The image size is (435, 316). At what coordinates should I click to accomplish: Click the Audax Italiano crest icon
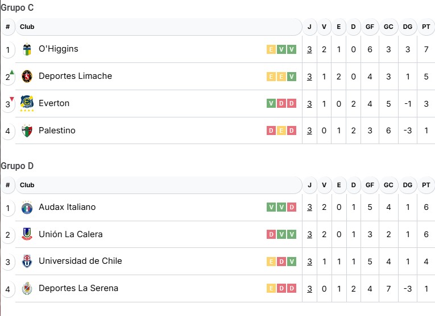click(x=27, y=208)
